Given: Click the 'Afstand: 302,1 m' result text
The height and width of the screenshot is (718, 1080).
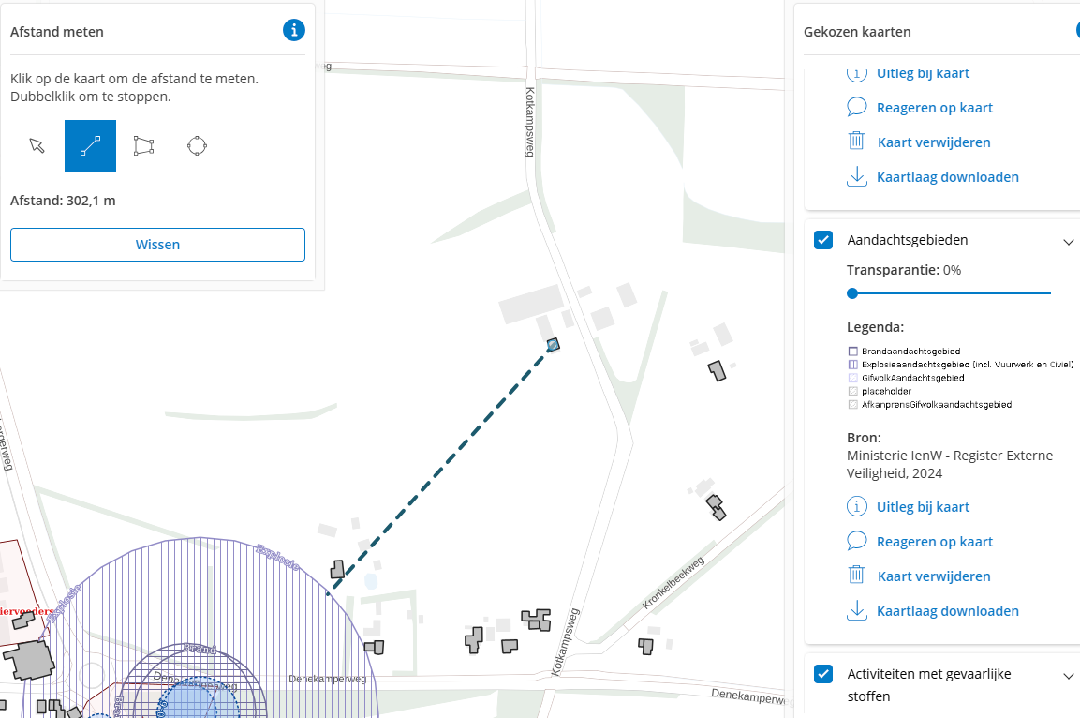Looking at the screenshot, I should (x=63, y=201).
